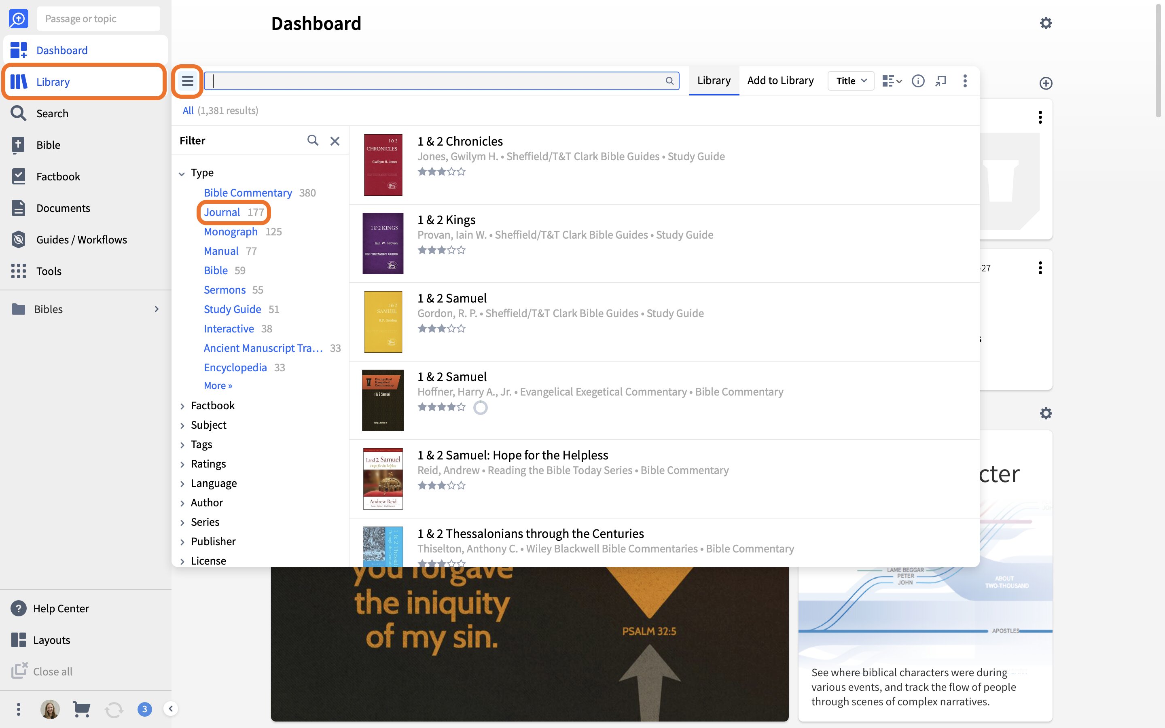1165x728 pixels.
Task: Open lower dashboard settings gear
Action: tap(1046, 413)
